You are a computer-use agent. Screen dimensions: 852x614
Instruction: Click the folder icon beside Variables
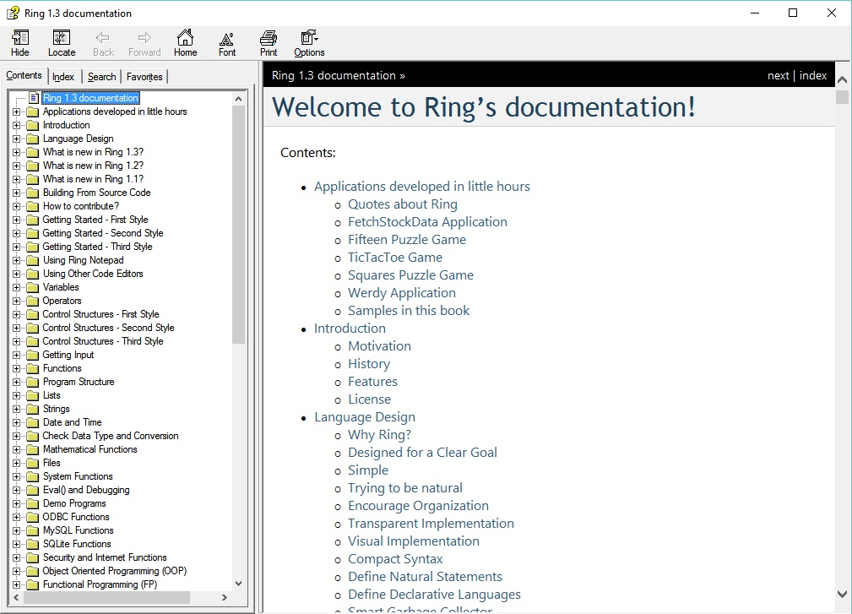coord(33,287)
